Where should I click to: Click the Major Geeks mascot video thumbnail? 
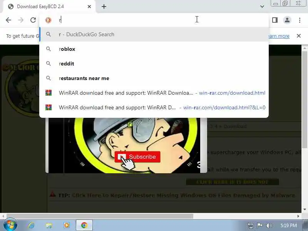126,146
